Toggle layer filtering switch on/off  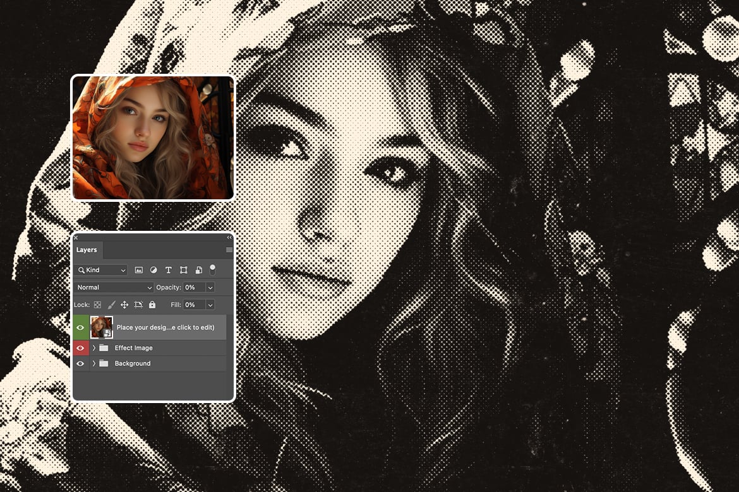pos(213,270)
